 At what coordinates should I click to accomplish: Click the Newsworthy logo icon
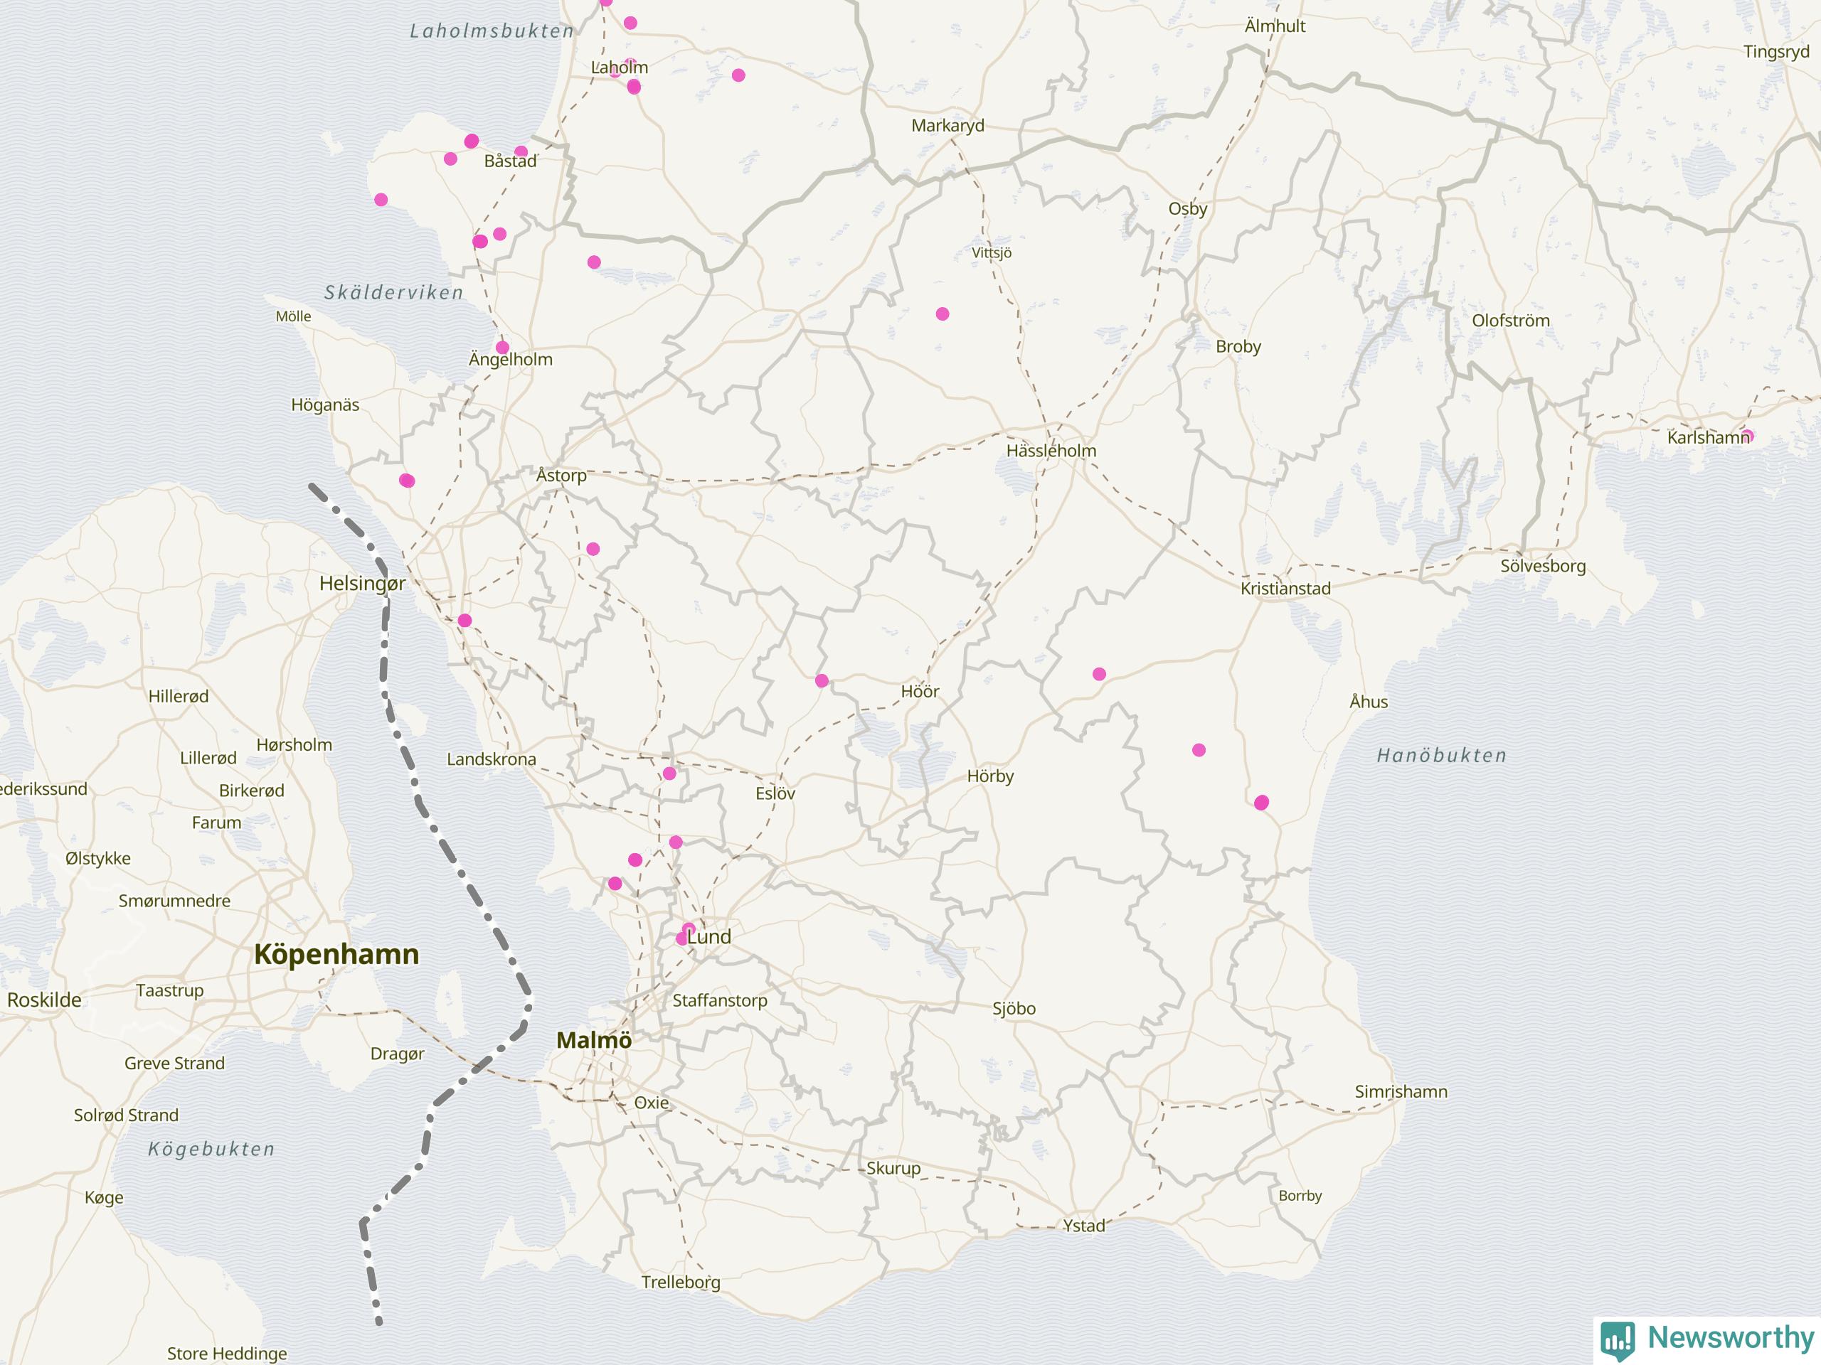(x=1618, y=1340)
